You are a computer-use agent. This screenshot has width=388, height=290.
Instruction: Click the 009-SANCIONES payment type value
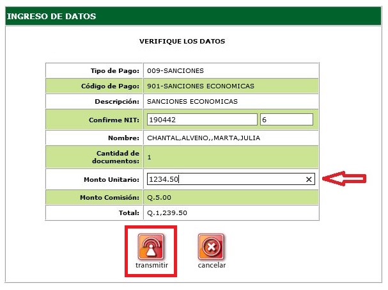(x=175, y=70)
